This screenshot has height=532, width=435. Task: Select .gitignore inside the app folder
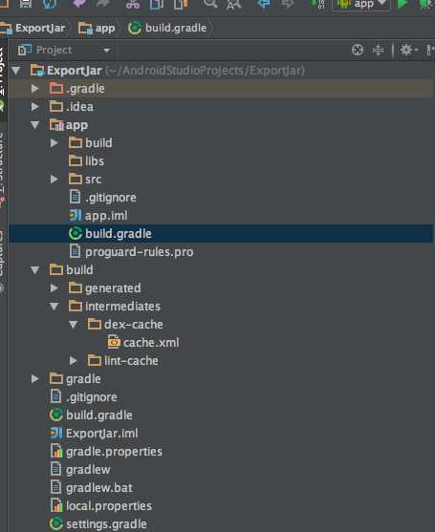click(x=103, y=198)
